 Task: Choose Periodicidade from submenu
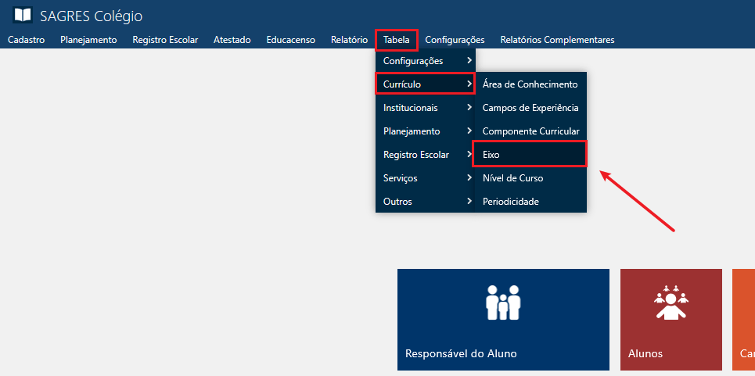510,202
